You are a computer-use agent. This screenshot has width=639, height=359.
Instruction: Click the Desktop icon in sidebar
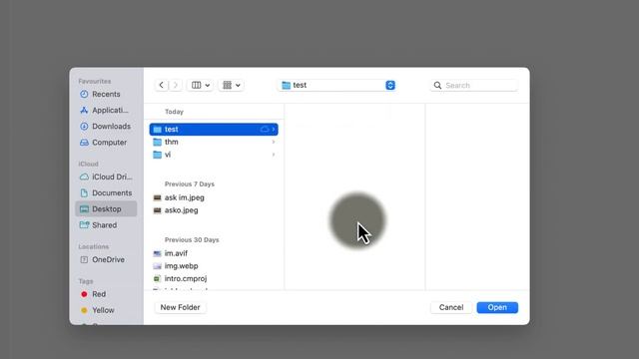tap(84, 209)
